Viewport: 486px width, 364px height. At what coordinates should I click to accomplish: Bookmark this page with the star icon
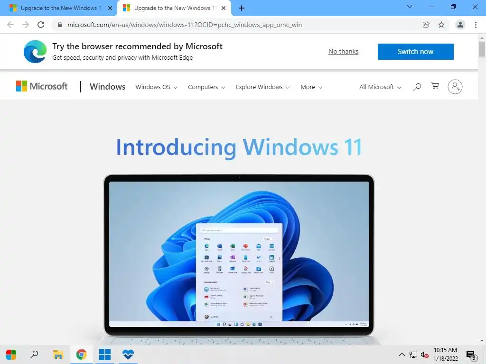coord(441,25)
